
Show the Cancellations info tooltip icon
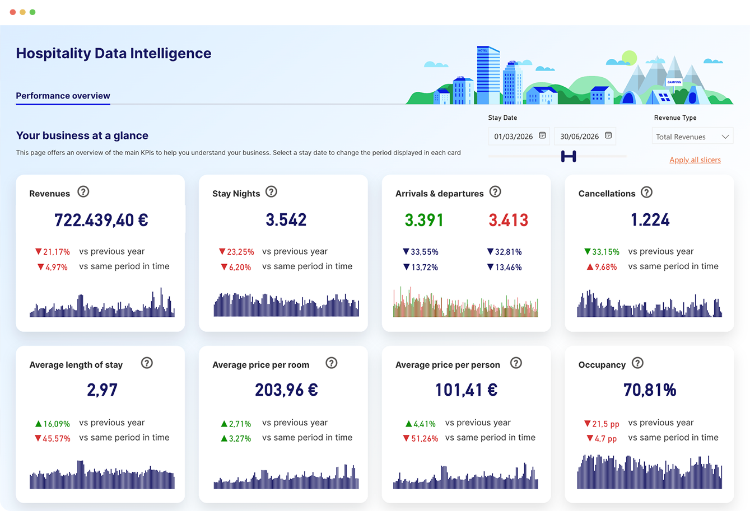point(646,192)
